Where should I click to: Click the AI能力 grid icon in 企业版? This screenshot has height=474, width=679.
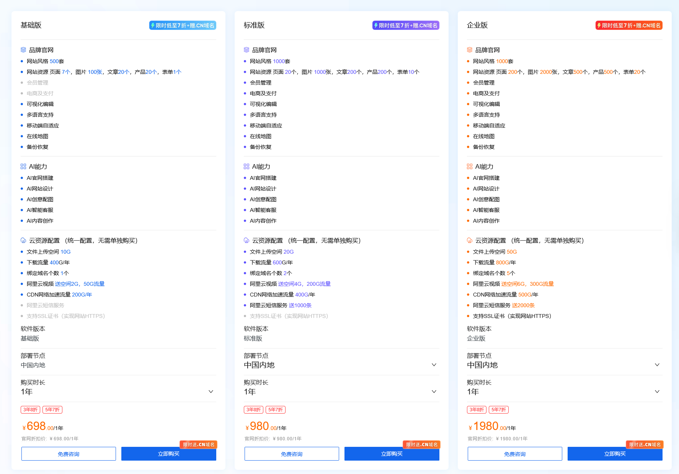point(470,166)
